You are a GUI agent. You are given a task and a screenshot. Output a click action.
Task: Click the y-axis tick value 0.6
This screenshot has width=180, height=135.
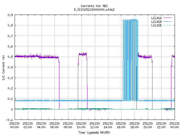pos(10,46)
